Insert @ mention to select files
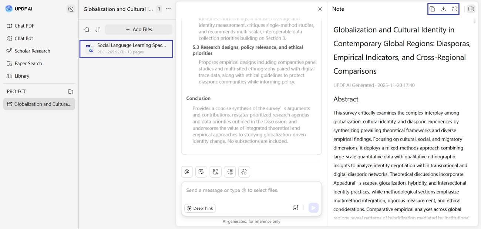Image resolution: width=481 pixels, height=229 pixels. click(187, 172)
